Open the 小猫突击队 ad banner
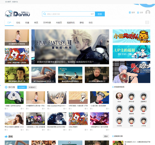Screen dimensions: 155x145 131,36
